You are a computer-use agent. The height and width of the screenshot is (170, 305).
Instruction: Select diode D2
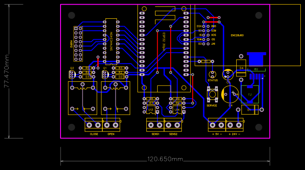[x=120, y=77]
